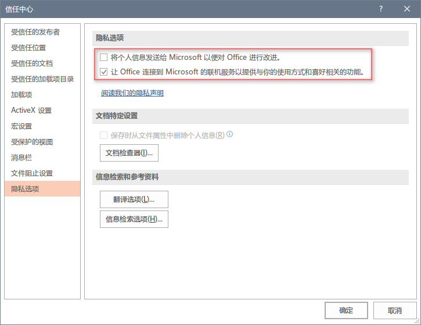
Task: Confirm with the 确定 button
Action: (346, 310)
